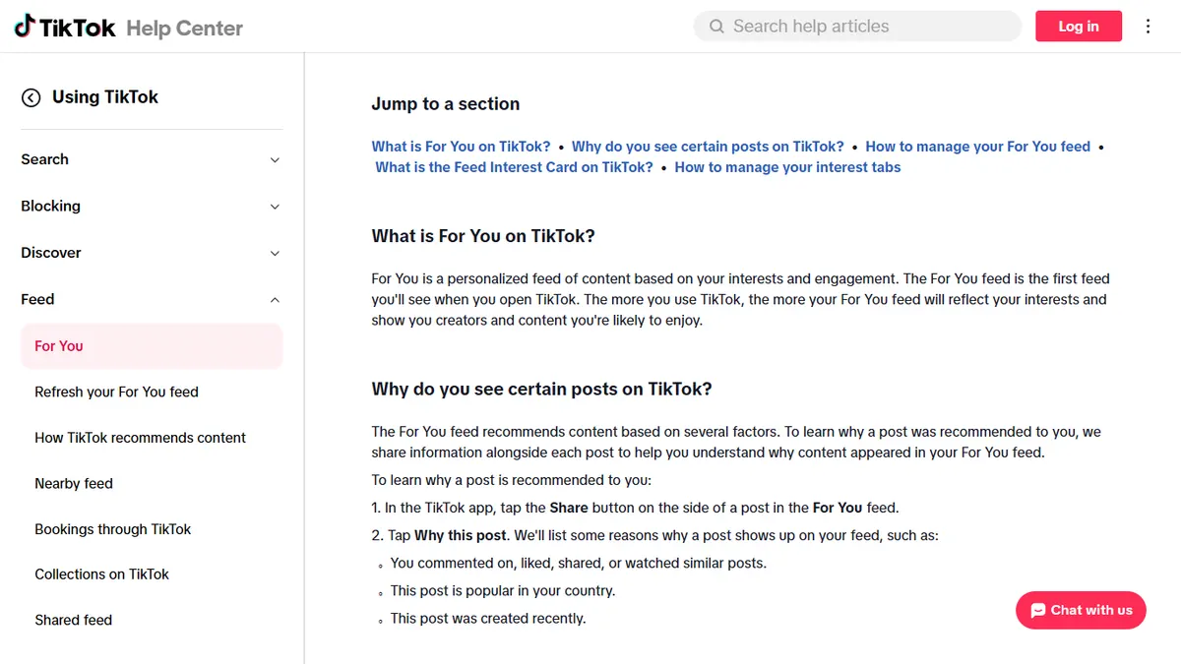Click the Log in button
The height and width of the screenshot is (664, 1181).
pos(1079,27)
